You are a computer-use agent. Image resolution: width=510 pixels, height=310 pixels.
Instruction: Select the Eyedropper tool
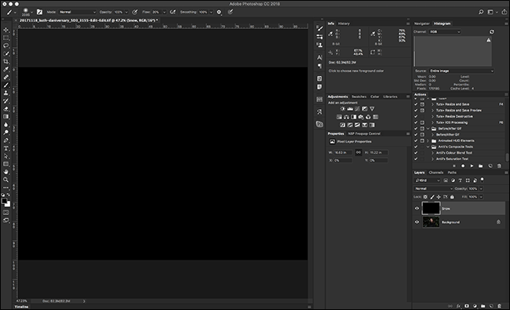[5, 69]
